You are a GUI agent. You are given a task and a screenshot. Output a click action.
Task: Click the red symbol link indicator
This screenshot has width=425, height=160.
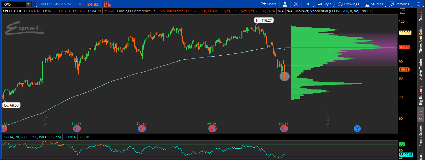(35, 4)
